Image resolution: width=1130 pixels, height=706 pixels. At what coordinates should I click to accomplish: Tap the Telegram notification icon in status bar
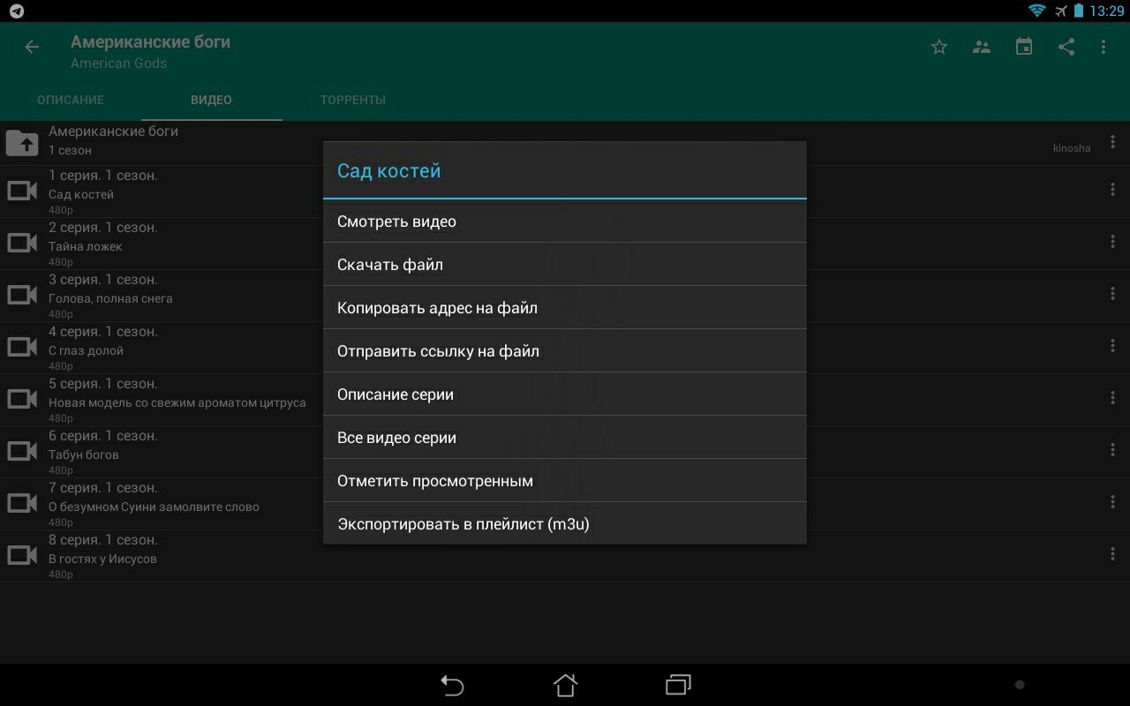[16, 11]
